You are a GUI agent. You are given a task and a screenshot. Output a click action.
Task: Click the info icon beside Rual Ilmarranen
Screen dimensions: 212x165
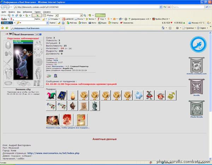(x=40, y=35)
